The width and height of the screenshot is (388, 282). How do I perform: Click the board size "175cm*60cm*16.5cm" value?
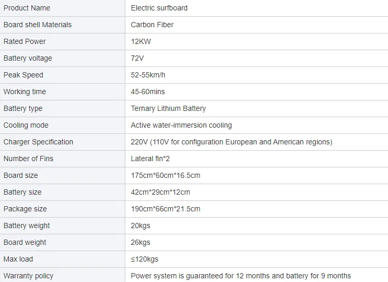(x=165, y=175)
